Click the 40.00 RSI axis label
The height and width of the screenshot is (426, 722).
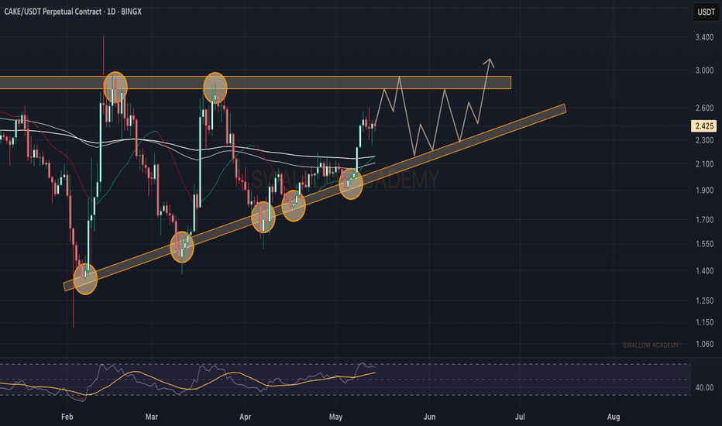[704, 388]
